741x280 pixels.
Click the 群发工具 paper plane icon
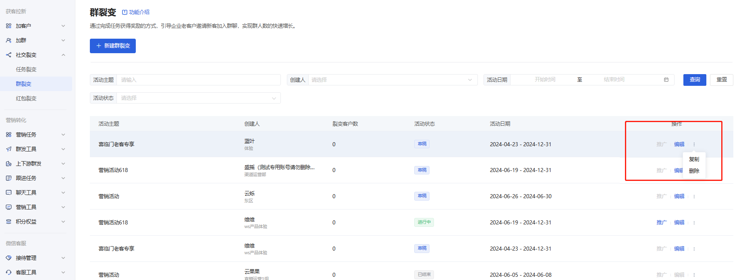pos(8,149)
